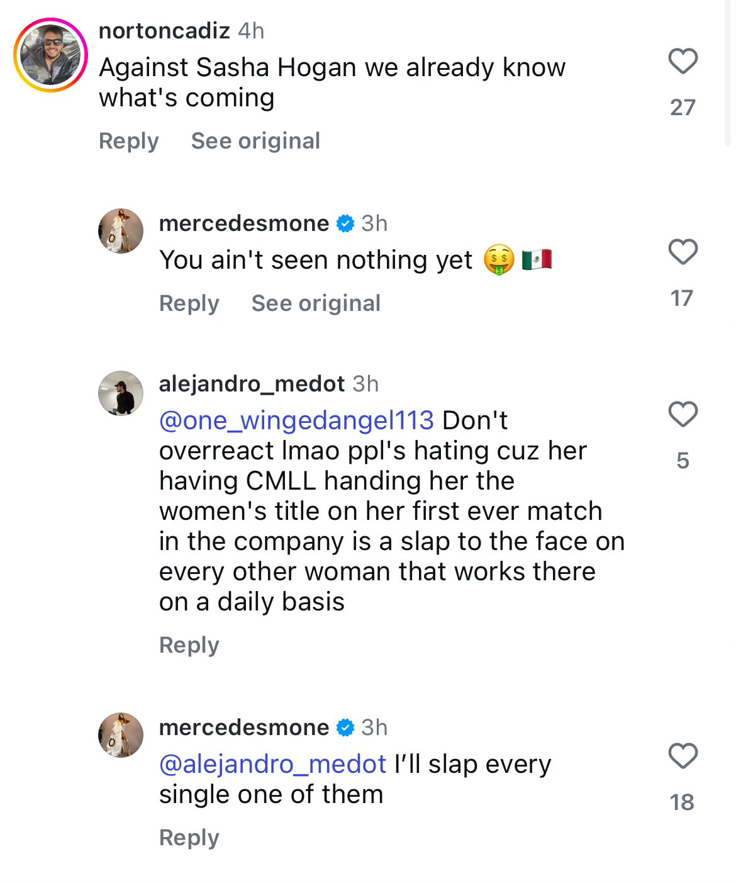Tap the alejandro_medot username
This screenshot has height=883, width=736.
(x=252, y=383)
